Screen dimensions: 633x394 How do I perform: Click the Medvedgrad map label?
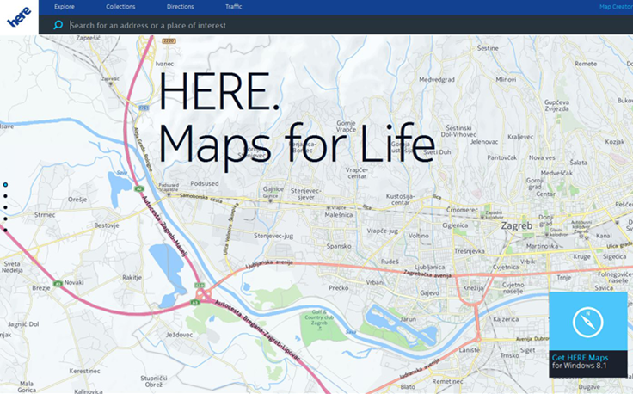click(436, 79)
